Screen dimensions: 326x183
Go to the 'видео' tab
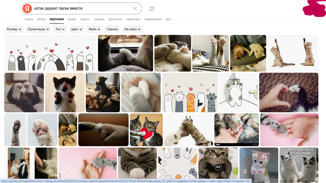(x=72, y=19)
